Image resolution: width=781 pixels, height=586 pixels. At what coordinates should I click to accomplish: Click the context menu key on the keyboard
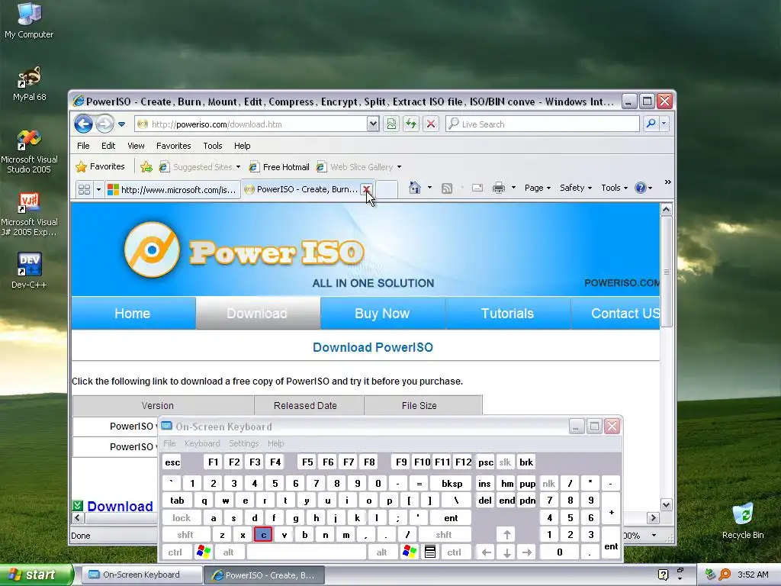coord(430,552)
